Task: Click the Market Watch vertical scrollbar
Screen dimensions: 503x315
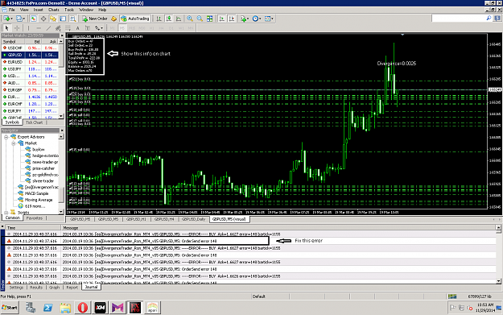Action: pos(61,79)
